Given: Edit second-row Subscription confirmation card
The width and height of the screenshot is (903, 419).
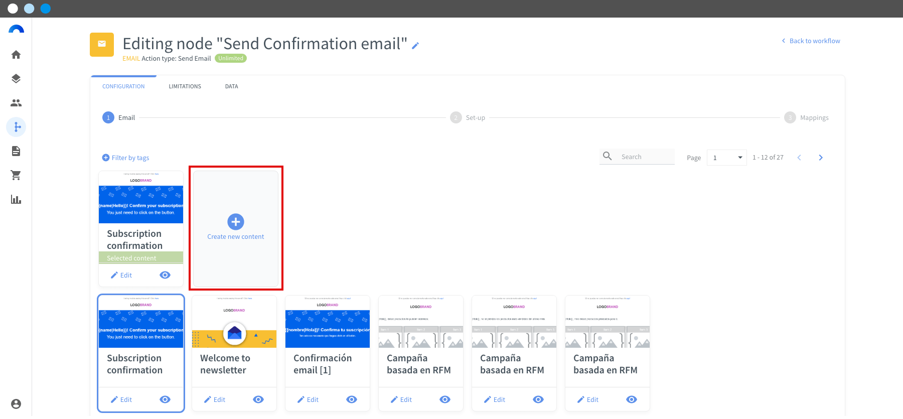Looking at the screenshot, I should tap(121, 399).
